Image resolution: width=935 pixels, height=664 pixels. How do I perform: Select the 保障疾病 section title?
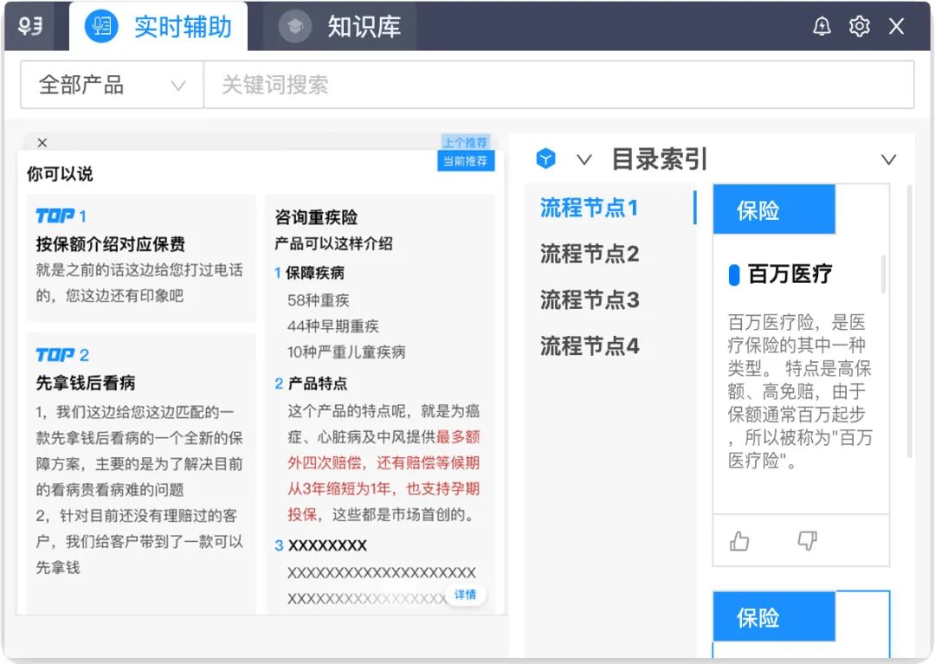click(x=315, y=273)
